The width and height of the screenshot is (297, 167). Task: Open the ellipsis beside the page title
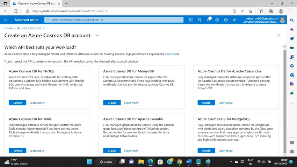(97, 35)
